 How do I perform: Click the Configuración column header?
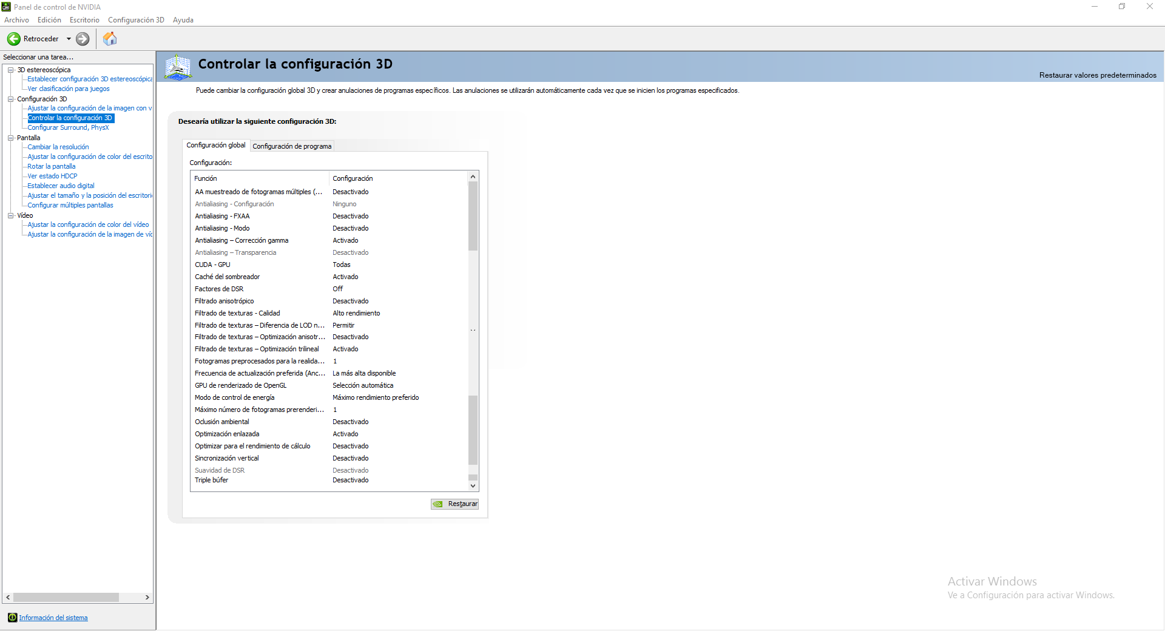399,178
